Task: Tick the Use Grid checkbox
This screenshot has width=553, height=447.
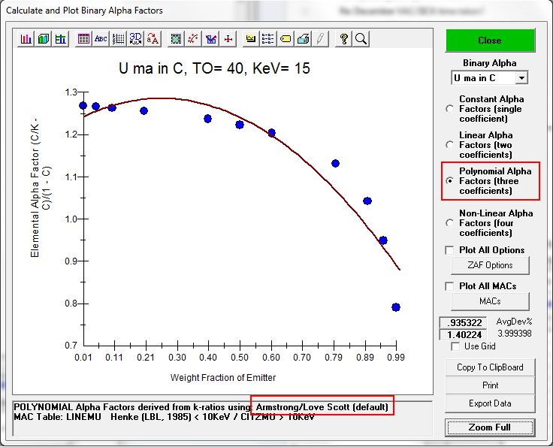Action: (x=455, y=346)
